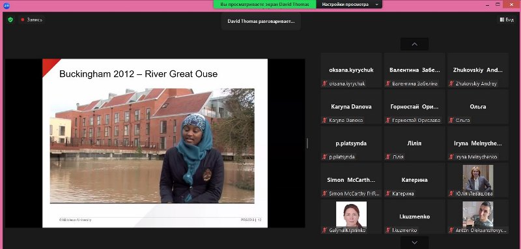Select the Simon McCarth... participant tile name
The image size is (521, 249).
[351, 180]
